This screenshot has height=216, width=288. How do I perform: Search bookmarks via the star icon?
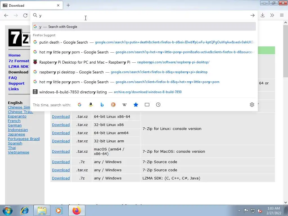pyautogui.click(x=136, y=105)
